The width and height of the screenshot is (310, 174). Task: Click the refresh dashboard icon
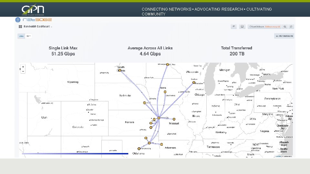291,27
